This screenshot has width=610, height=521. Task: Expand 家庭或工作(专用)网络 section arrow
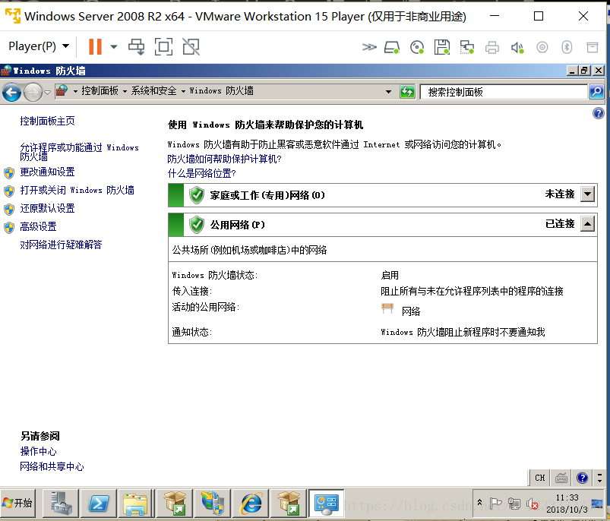587,194
